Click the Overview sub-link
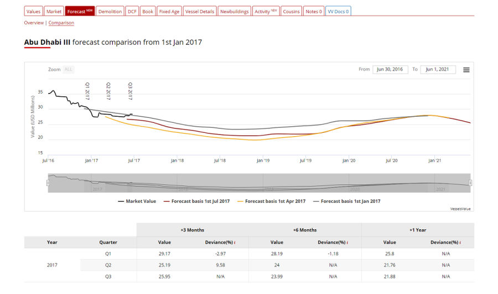The width and height of the screenshot is (498, 294). [34, 23]
